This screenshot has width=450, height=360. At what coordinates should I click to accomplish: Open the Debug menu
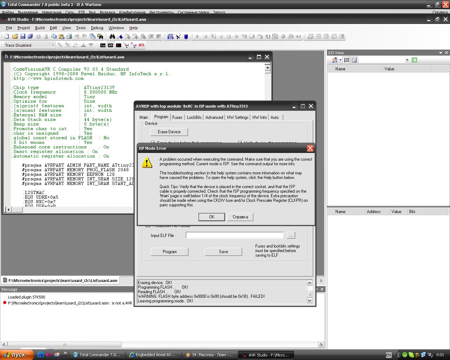97,28
